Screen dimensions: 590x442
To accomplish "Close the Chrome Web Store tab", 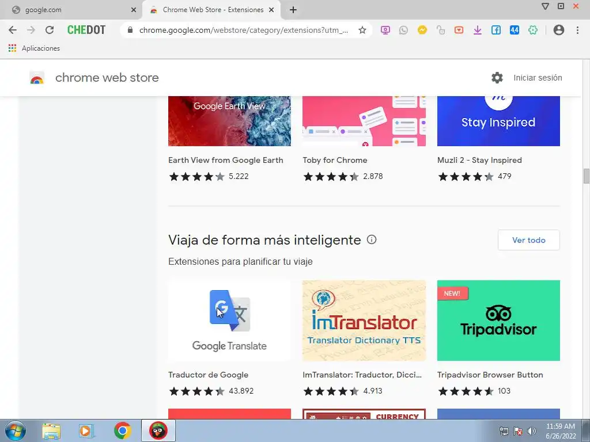I will tap(271, 10).
